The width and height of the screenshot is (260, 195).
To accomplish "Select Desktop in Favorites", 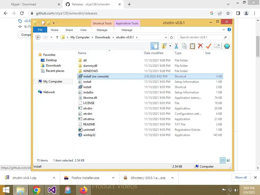I will tap(51, 60).
